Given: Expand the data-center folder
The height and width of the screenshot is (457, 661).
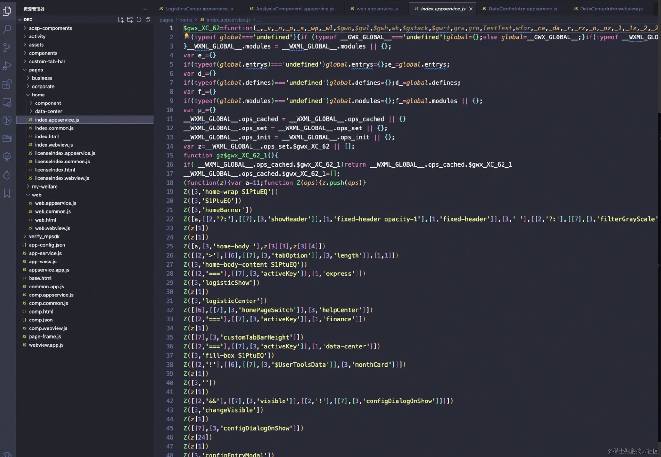Looking at the screenshot, I should 48,111.
